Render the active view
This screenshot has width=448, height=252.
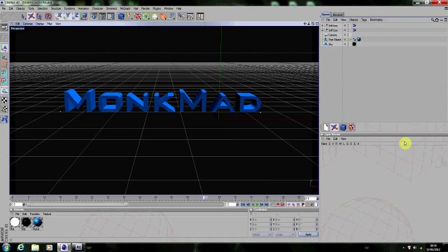coord(94,16)
